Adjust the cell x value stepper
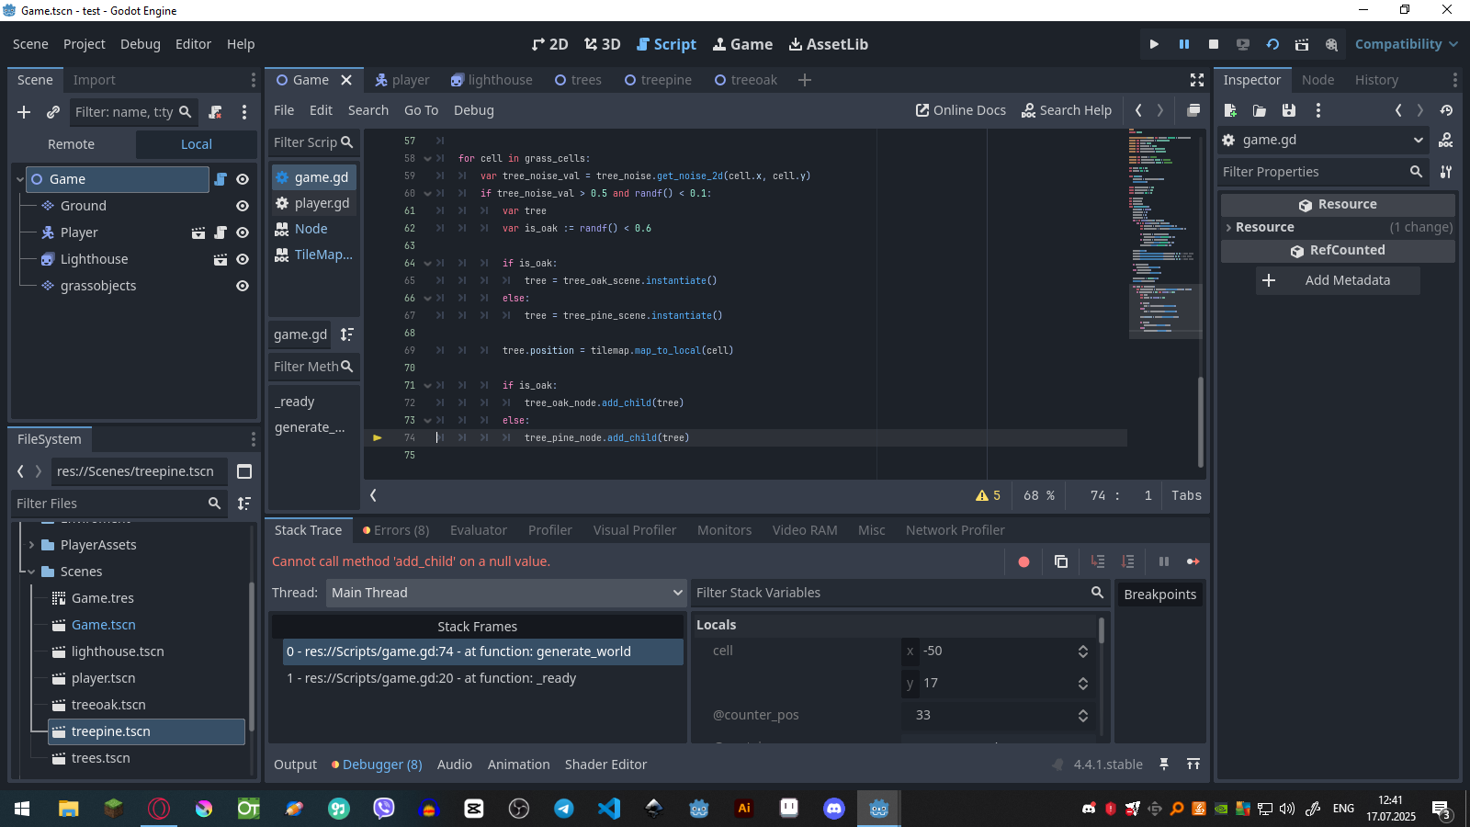Image resolution: width=1470 pixels, height=827 pixels. [1083, 651]
